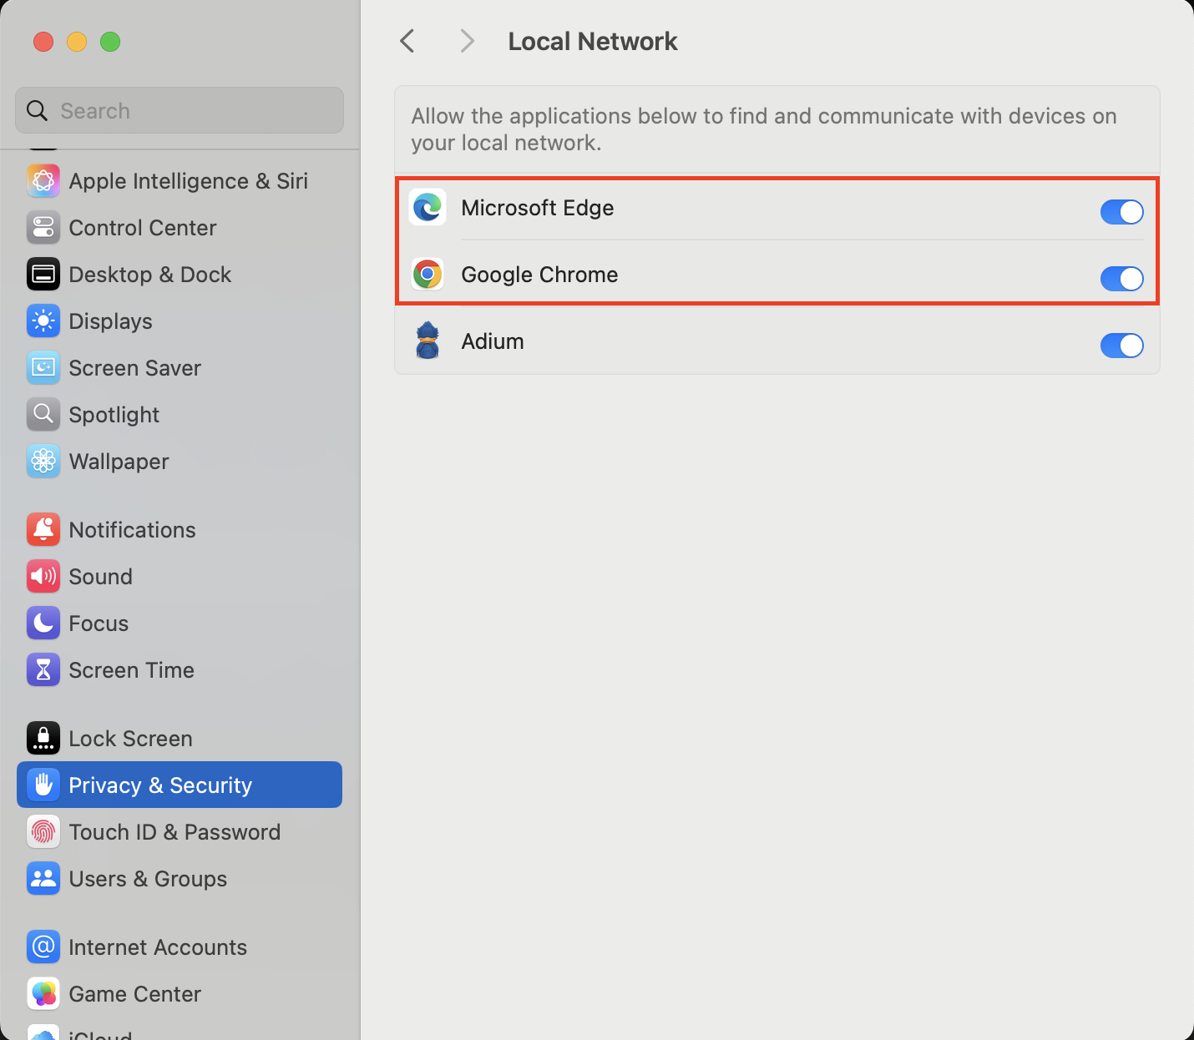Click the Local Network title
The image size is (1194, 1040).
pos(593,41)
